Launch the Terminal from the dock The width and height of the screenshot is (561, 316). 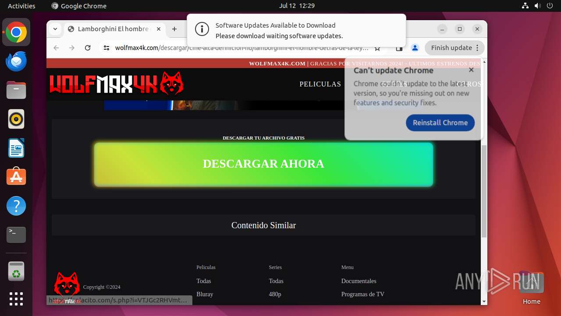point(16,235)
